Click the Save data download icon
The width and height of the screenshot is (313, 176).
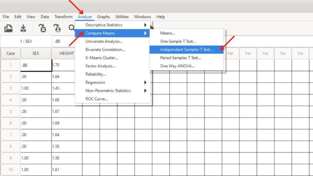pyautogui.click(x=23, y=29)
